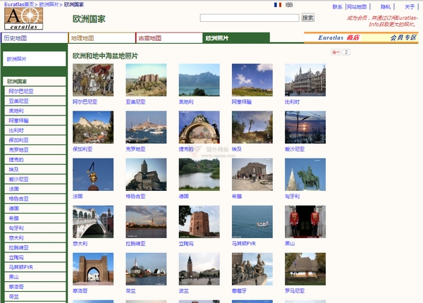Click the 波兰 caption link under photo
This screenshot has width=423, height=303.
184,291
